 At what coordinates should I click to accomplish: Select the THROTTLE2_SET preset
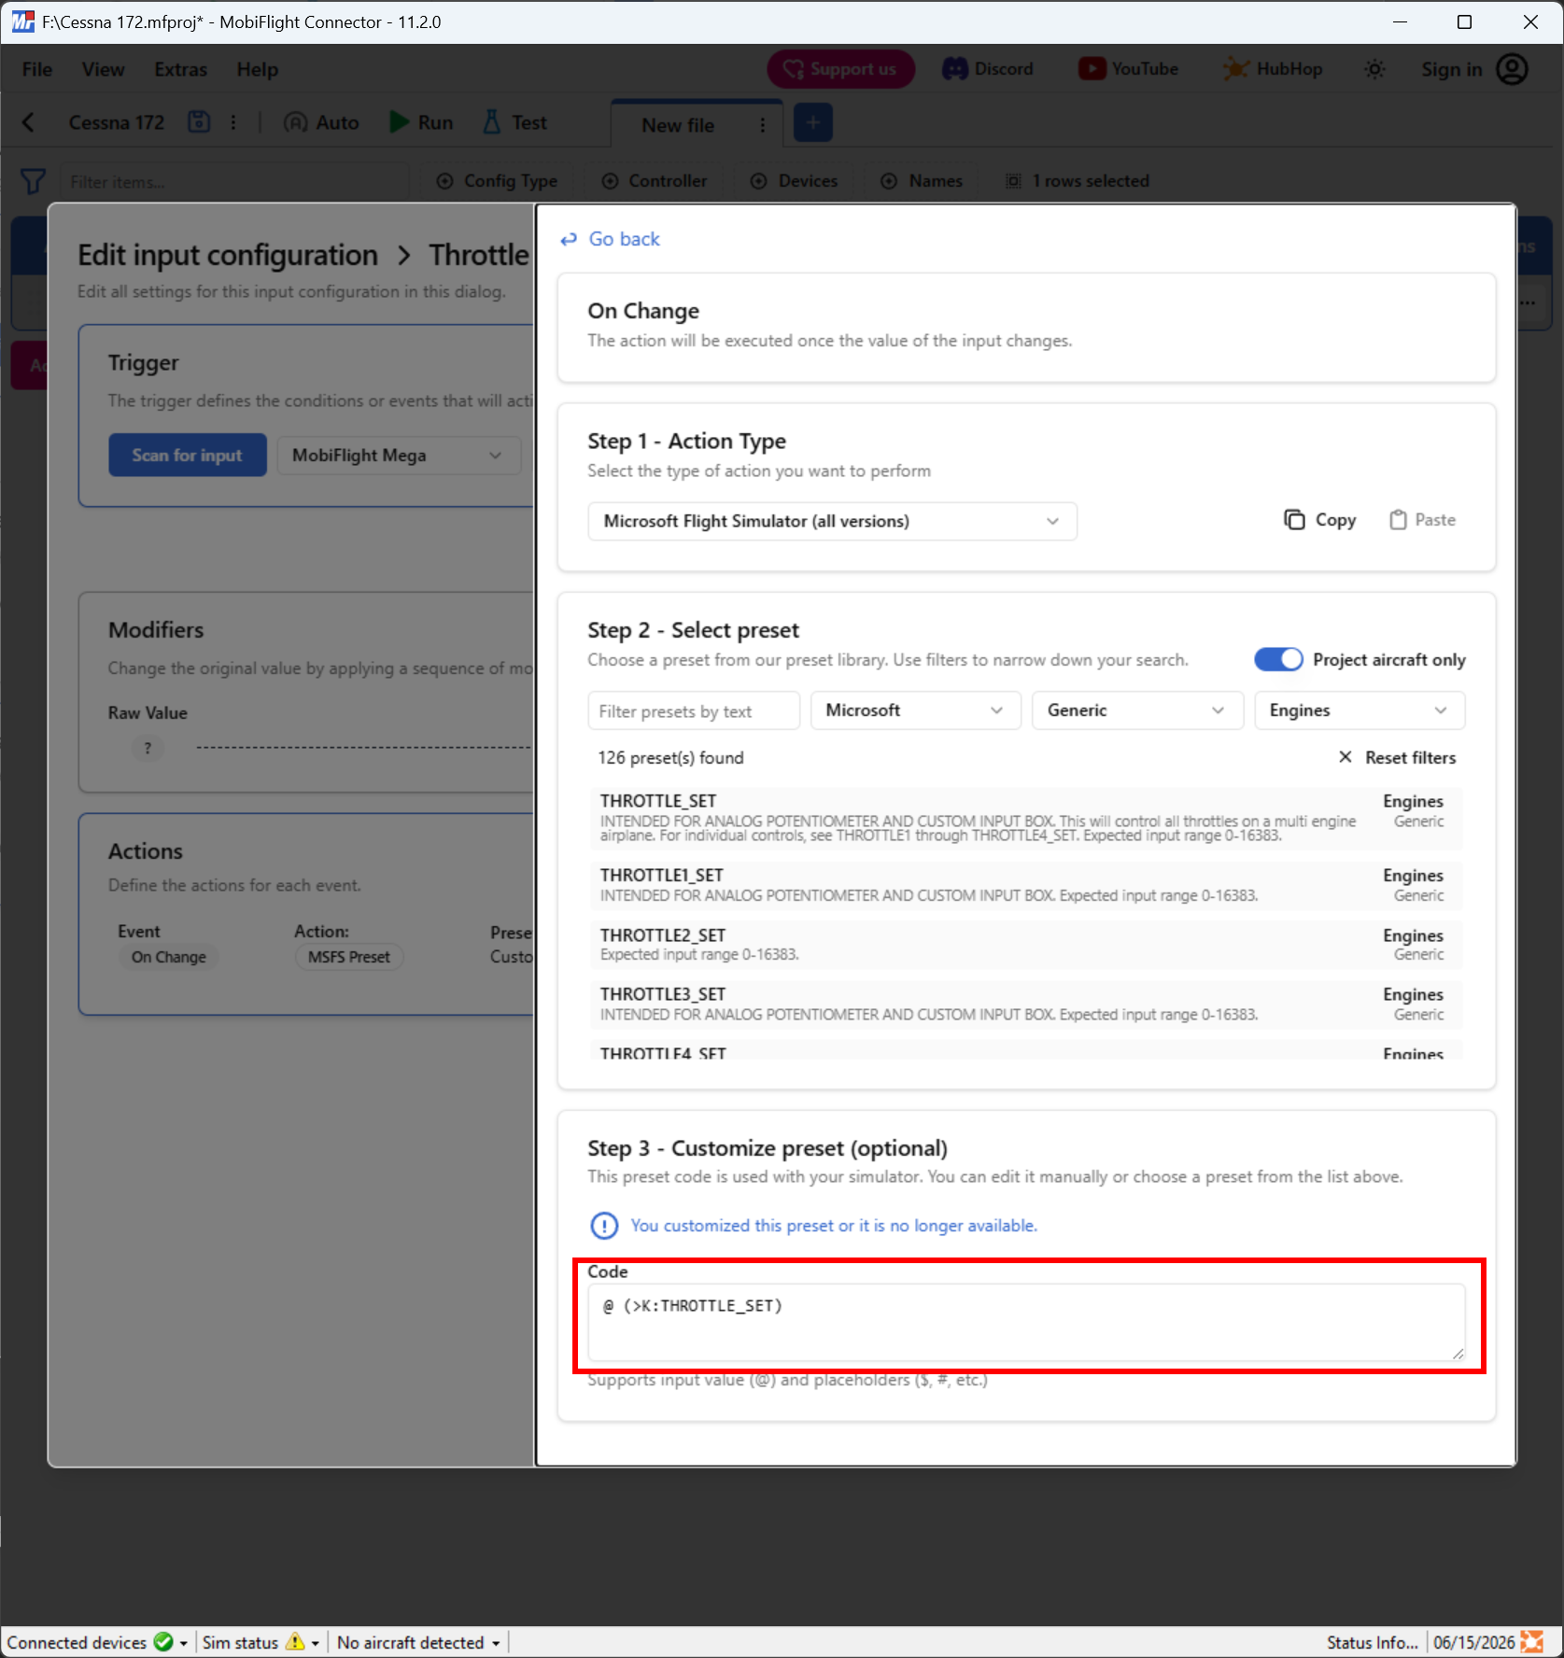tap(1025, 944)
